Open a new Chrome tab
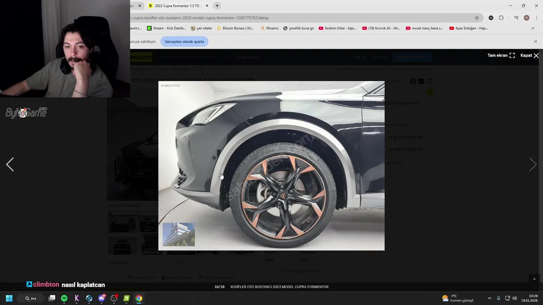The image size is (543, 305). (x=217, y=6)
